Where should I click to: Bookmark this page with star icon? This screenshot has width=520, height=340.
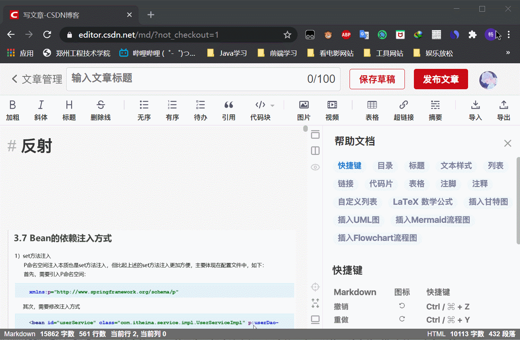(x=287, y=35)
